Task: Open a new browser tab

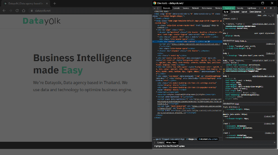Action: (x=54, y=4)
